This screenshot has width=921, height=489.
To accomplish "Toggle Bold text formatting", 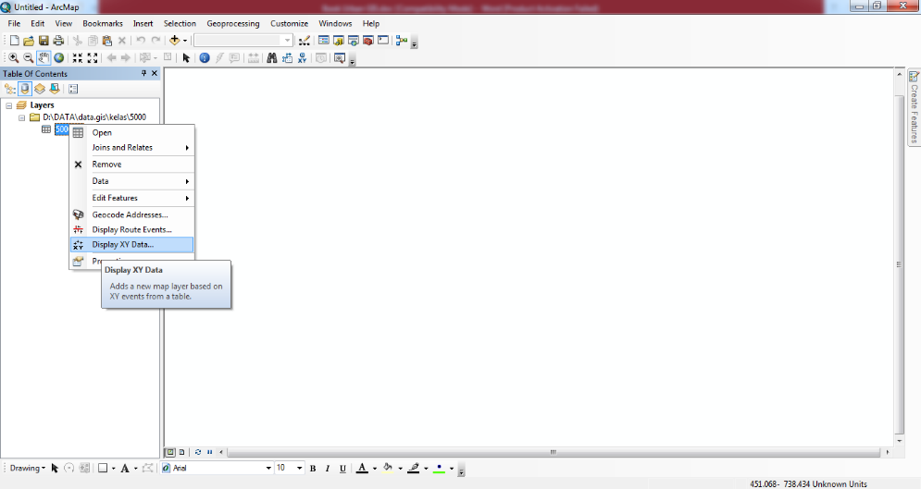I will point(313,468).
